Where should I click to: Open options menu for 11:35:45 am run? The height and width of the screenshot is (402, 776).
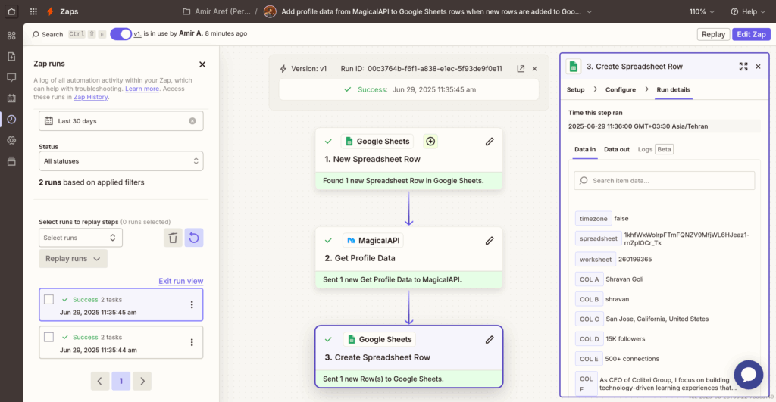coord(192,304)
